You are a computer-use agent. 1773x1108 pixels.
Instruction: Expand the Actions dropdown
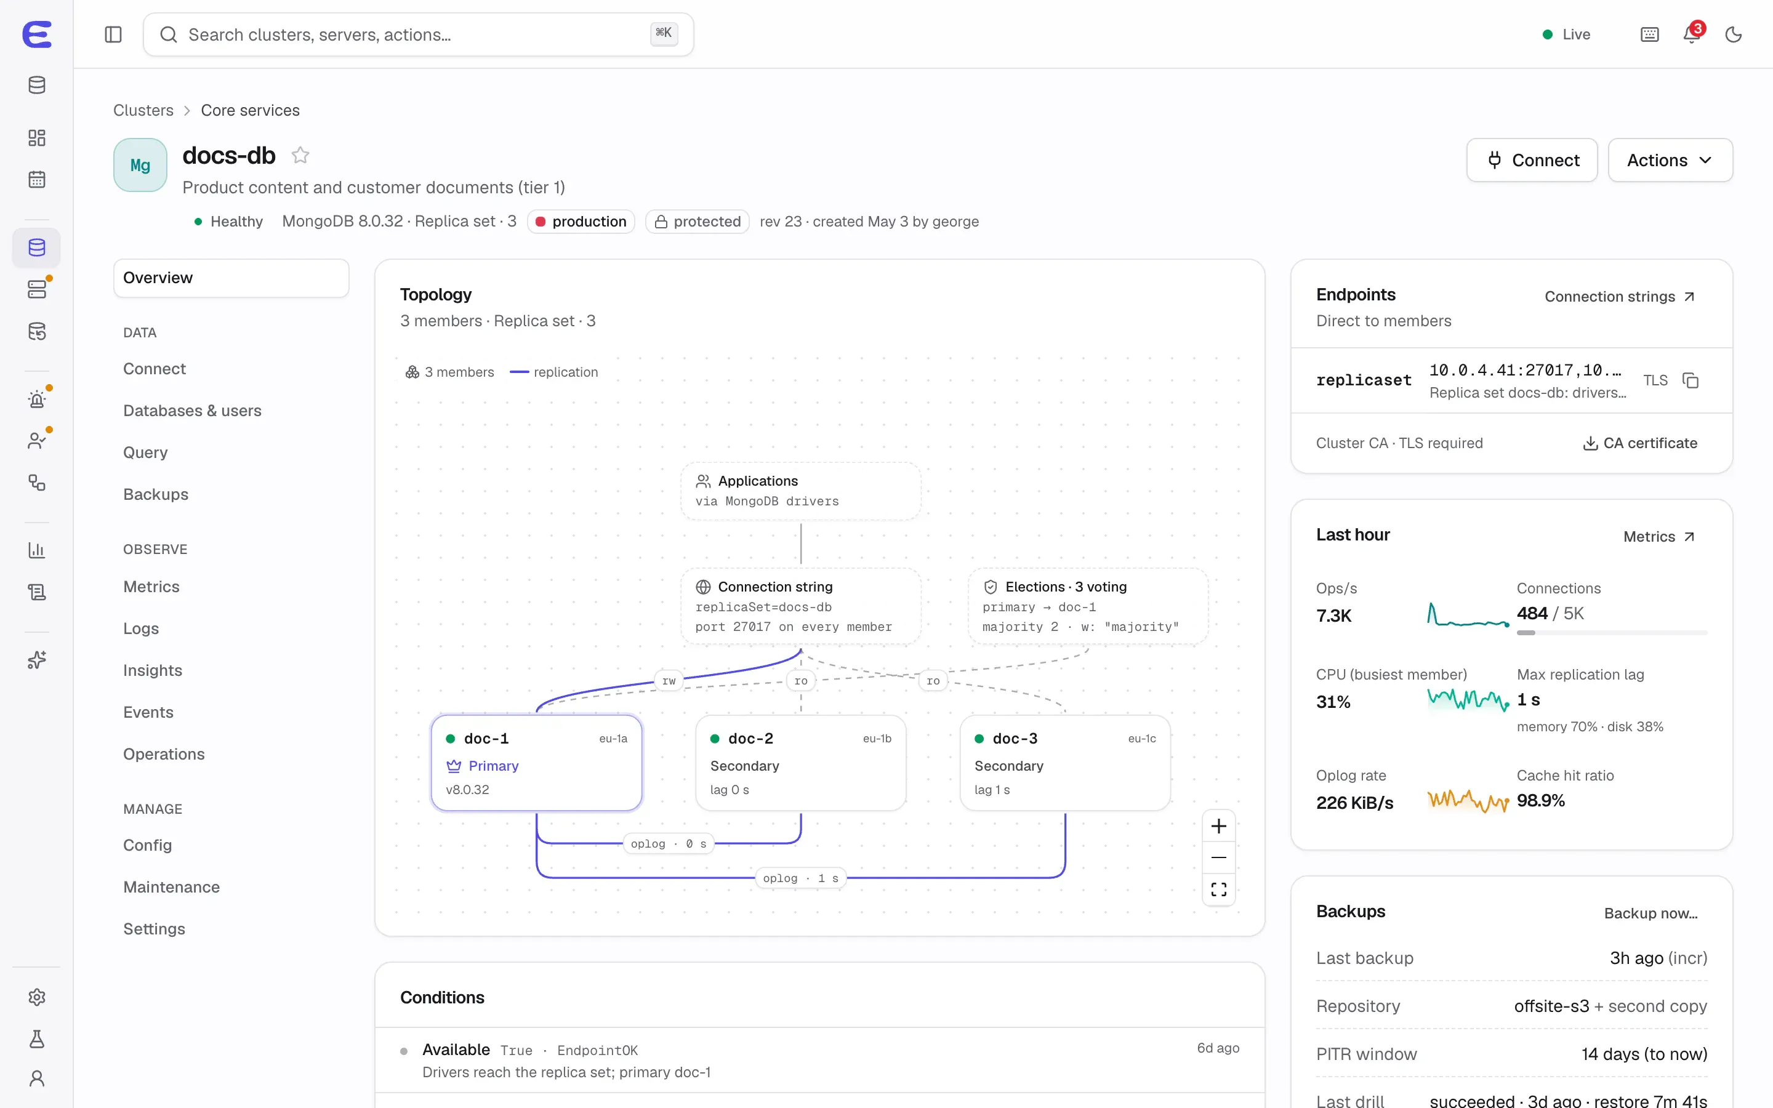pos(1670,160)
